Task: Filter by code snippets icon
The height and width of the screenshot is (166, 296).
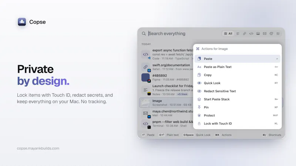Action: (251, 34)
